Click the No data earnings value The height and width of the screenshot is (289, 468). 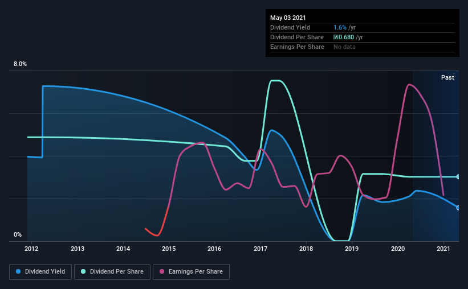click(344, 47)
